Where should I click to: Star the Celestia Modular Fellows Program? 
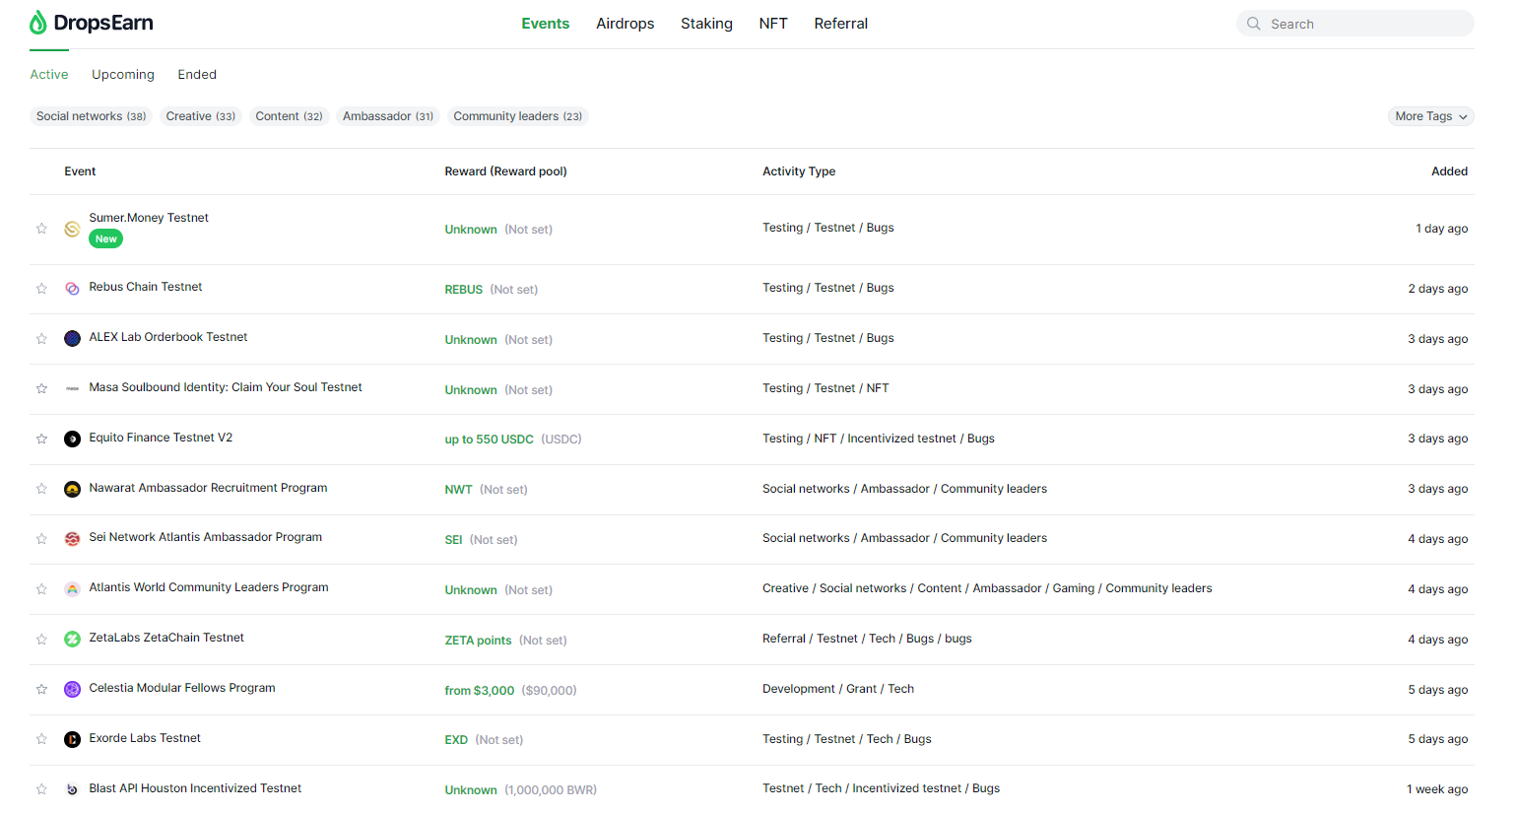click(41, 690)
